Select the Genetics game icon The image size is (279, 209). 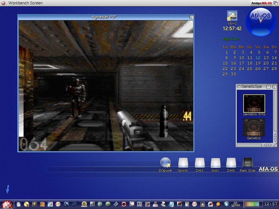click(254, 127)
